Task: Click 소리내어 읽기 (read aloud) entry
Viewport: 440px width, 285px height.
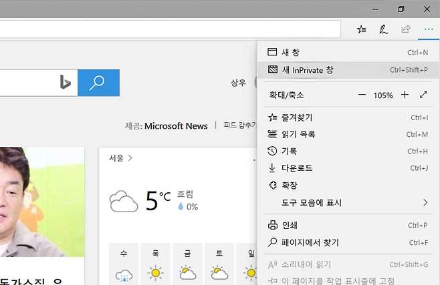Action: pos(348,264)
